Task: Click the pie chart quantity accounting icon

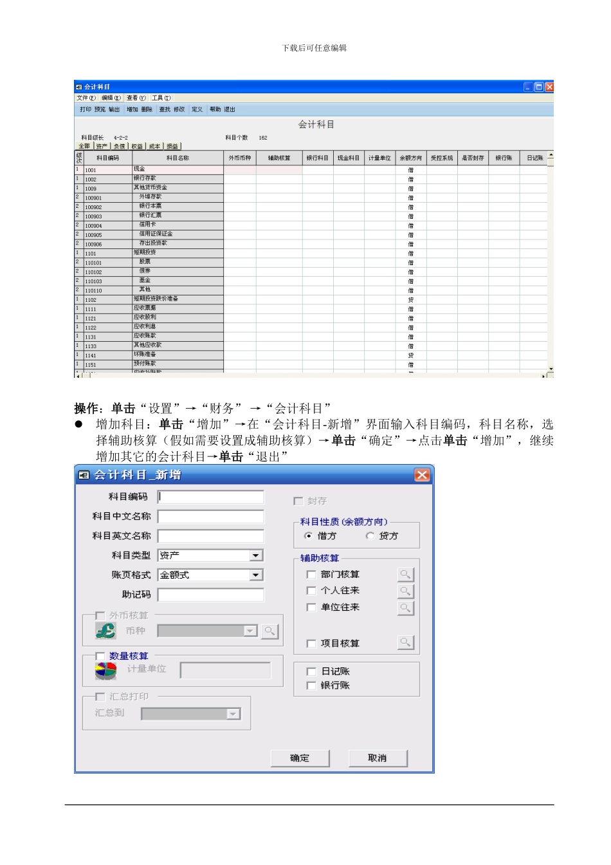Action: pyautogui.click(x=105, y=671)
